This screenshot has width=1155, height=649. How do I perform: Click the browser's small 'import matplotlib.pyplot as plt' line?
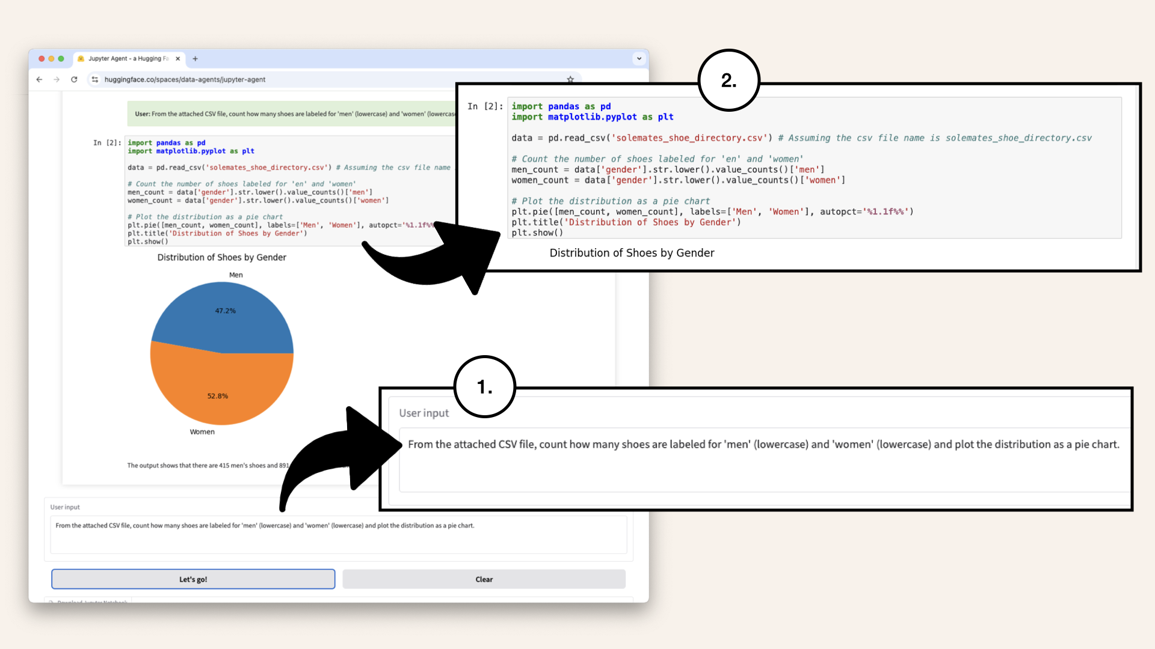[191, 151]
